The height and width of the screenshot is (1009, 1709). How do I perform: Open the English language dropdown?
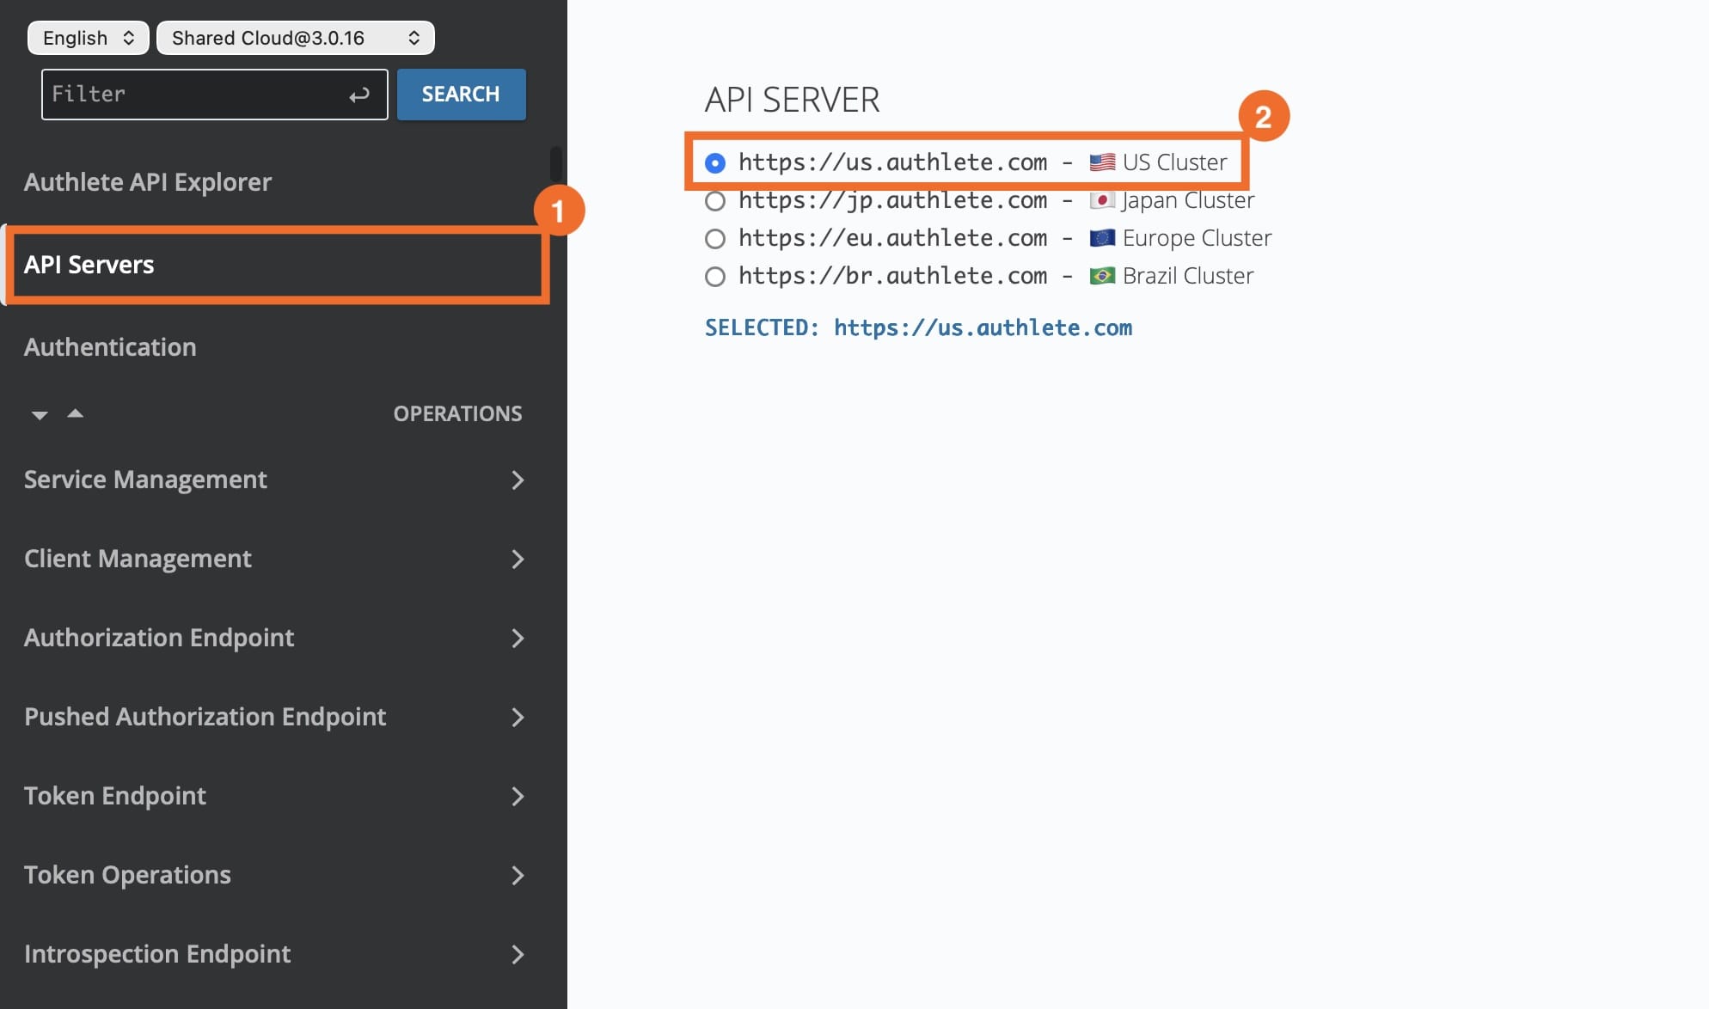click(88, 38)
